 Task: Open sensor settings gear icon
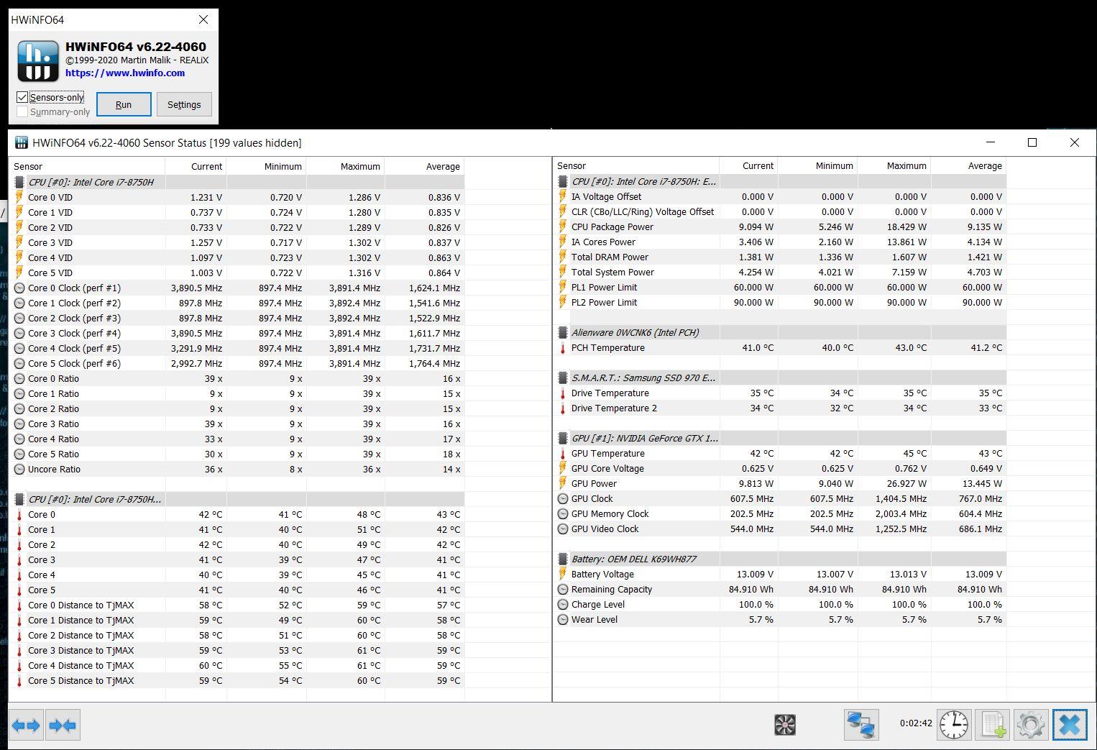[1031, 725]
